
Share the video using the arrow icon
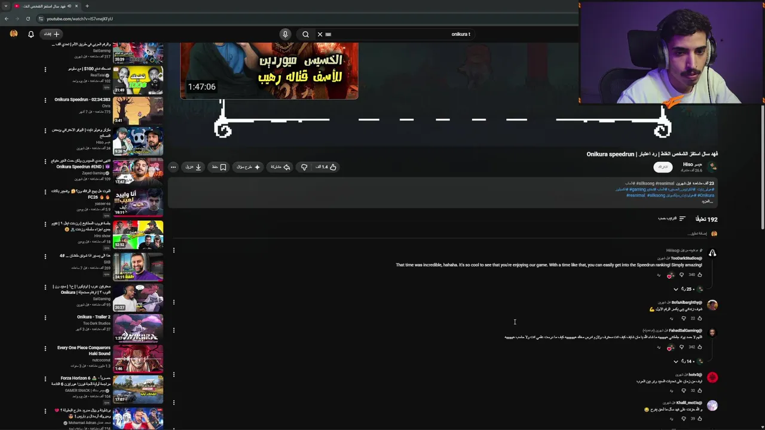tap(280, 167)
